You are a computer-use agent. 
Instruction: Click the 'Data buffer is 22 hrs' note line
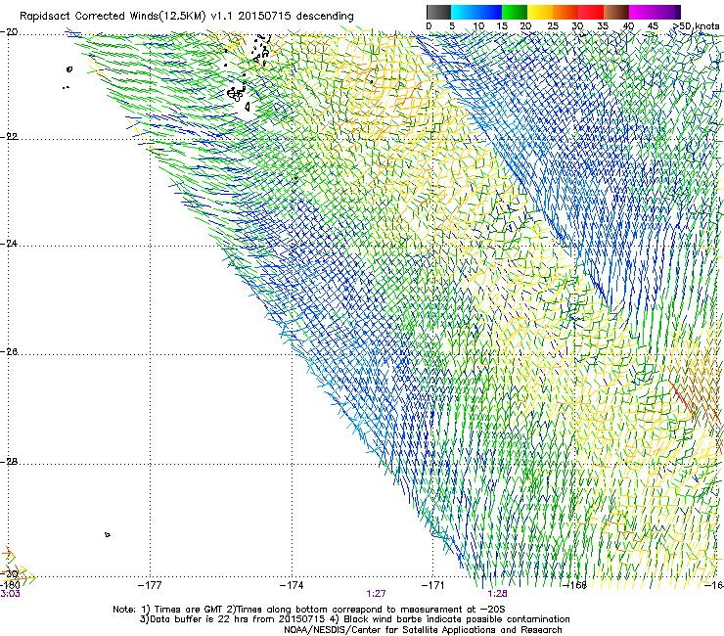(x=354, y=619)
